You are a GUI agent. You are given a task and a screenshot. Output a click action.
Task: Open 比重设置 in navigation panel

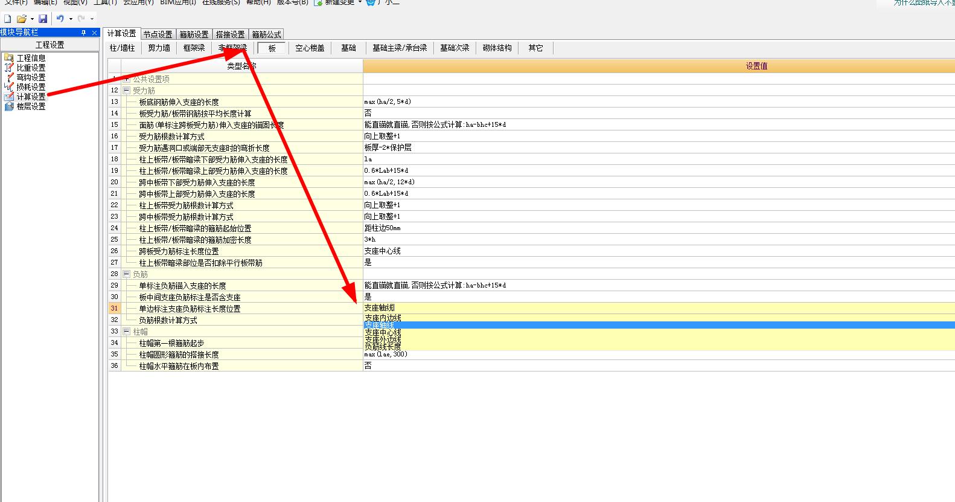31,68
